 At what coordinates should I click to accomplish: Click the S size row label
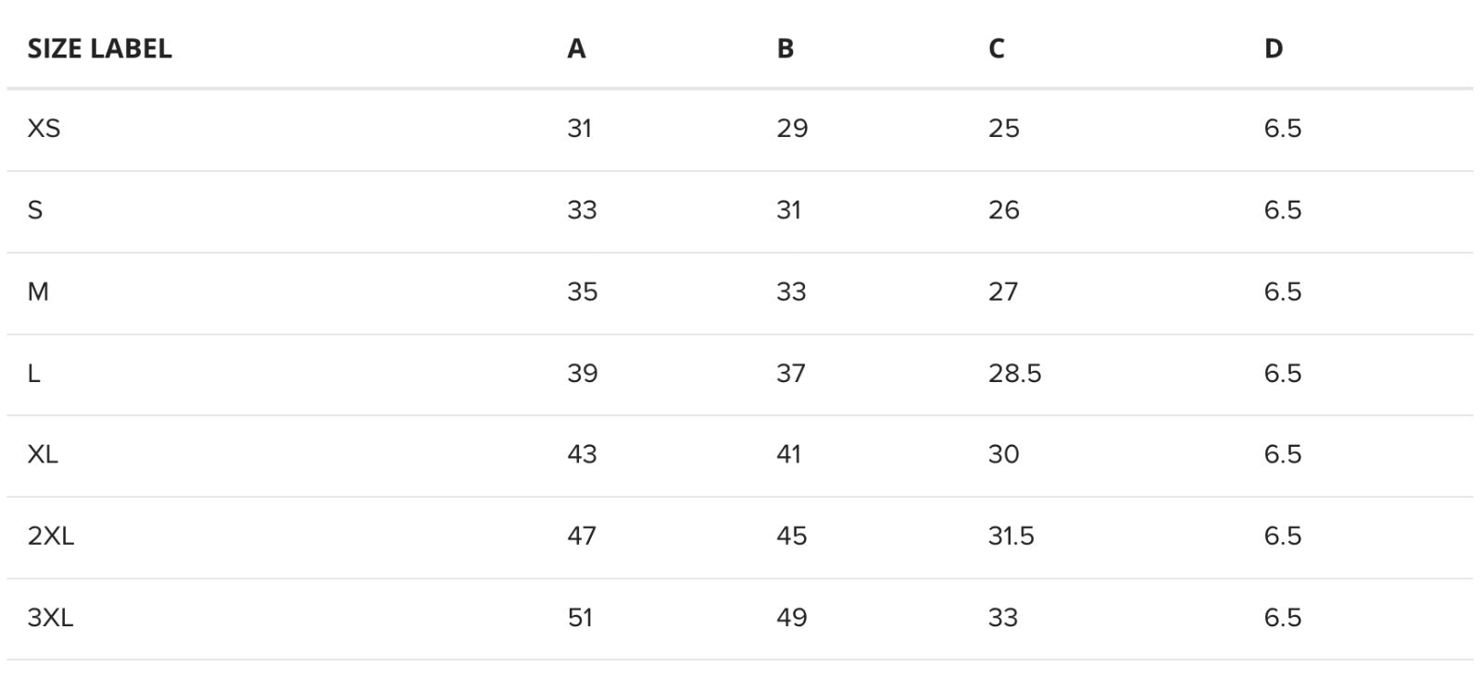(x=35, y=210)
